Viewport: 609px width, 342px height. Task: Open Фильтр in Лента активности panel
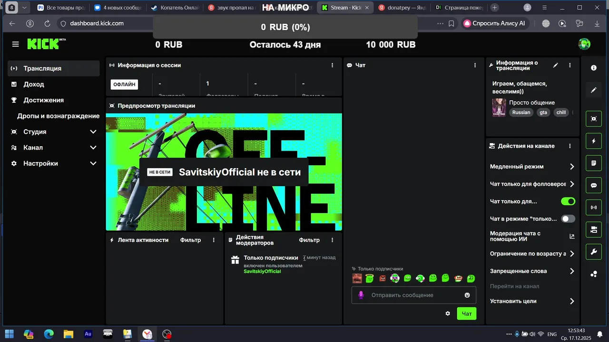190,240
